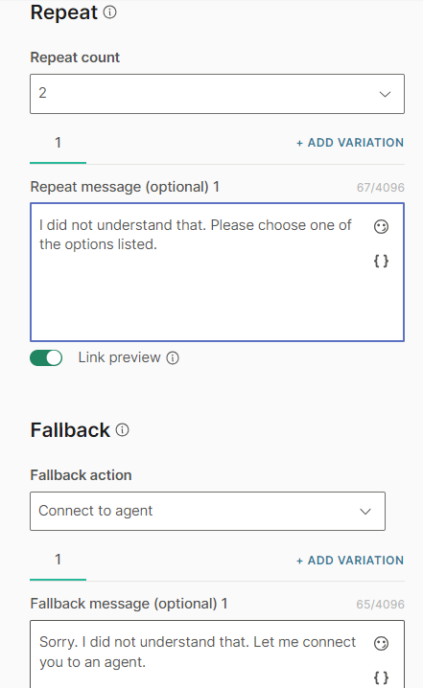Open emoji picker in Repeat message box

click(x=381, y=226)
